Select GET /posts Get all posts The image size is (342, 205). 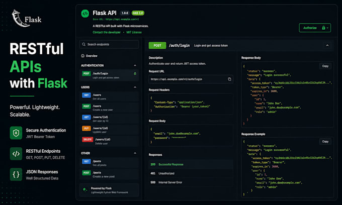point(109,163)
